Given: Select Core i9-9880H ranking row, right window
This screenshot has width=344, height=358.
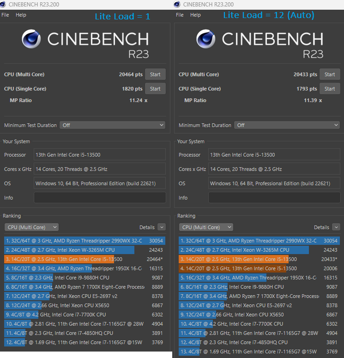Looking at the screenshot, I should [x=260, y=287].
